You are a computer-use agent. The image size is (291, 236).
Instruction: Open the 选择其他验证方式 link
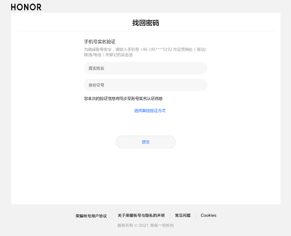(x=150, y=110)
